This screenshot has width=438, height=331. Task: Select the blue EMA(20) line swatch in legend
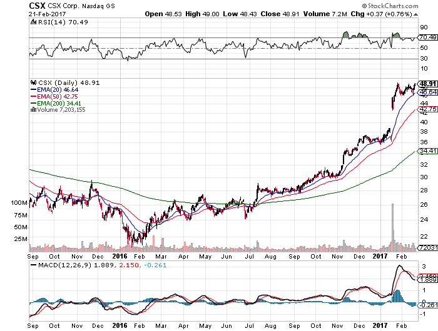(x=34, y=90)
